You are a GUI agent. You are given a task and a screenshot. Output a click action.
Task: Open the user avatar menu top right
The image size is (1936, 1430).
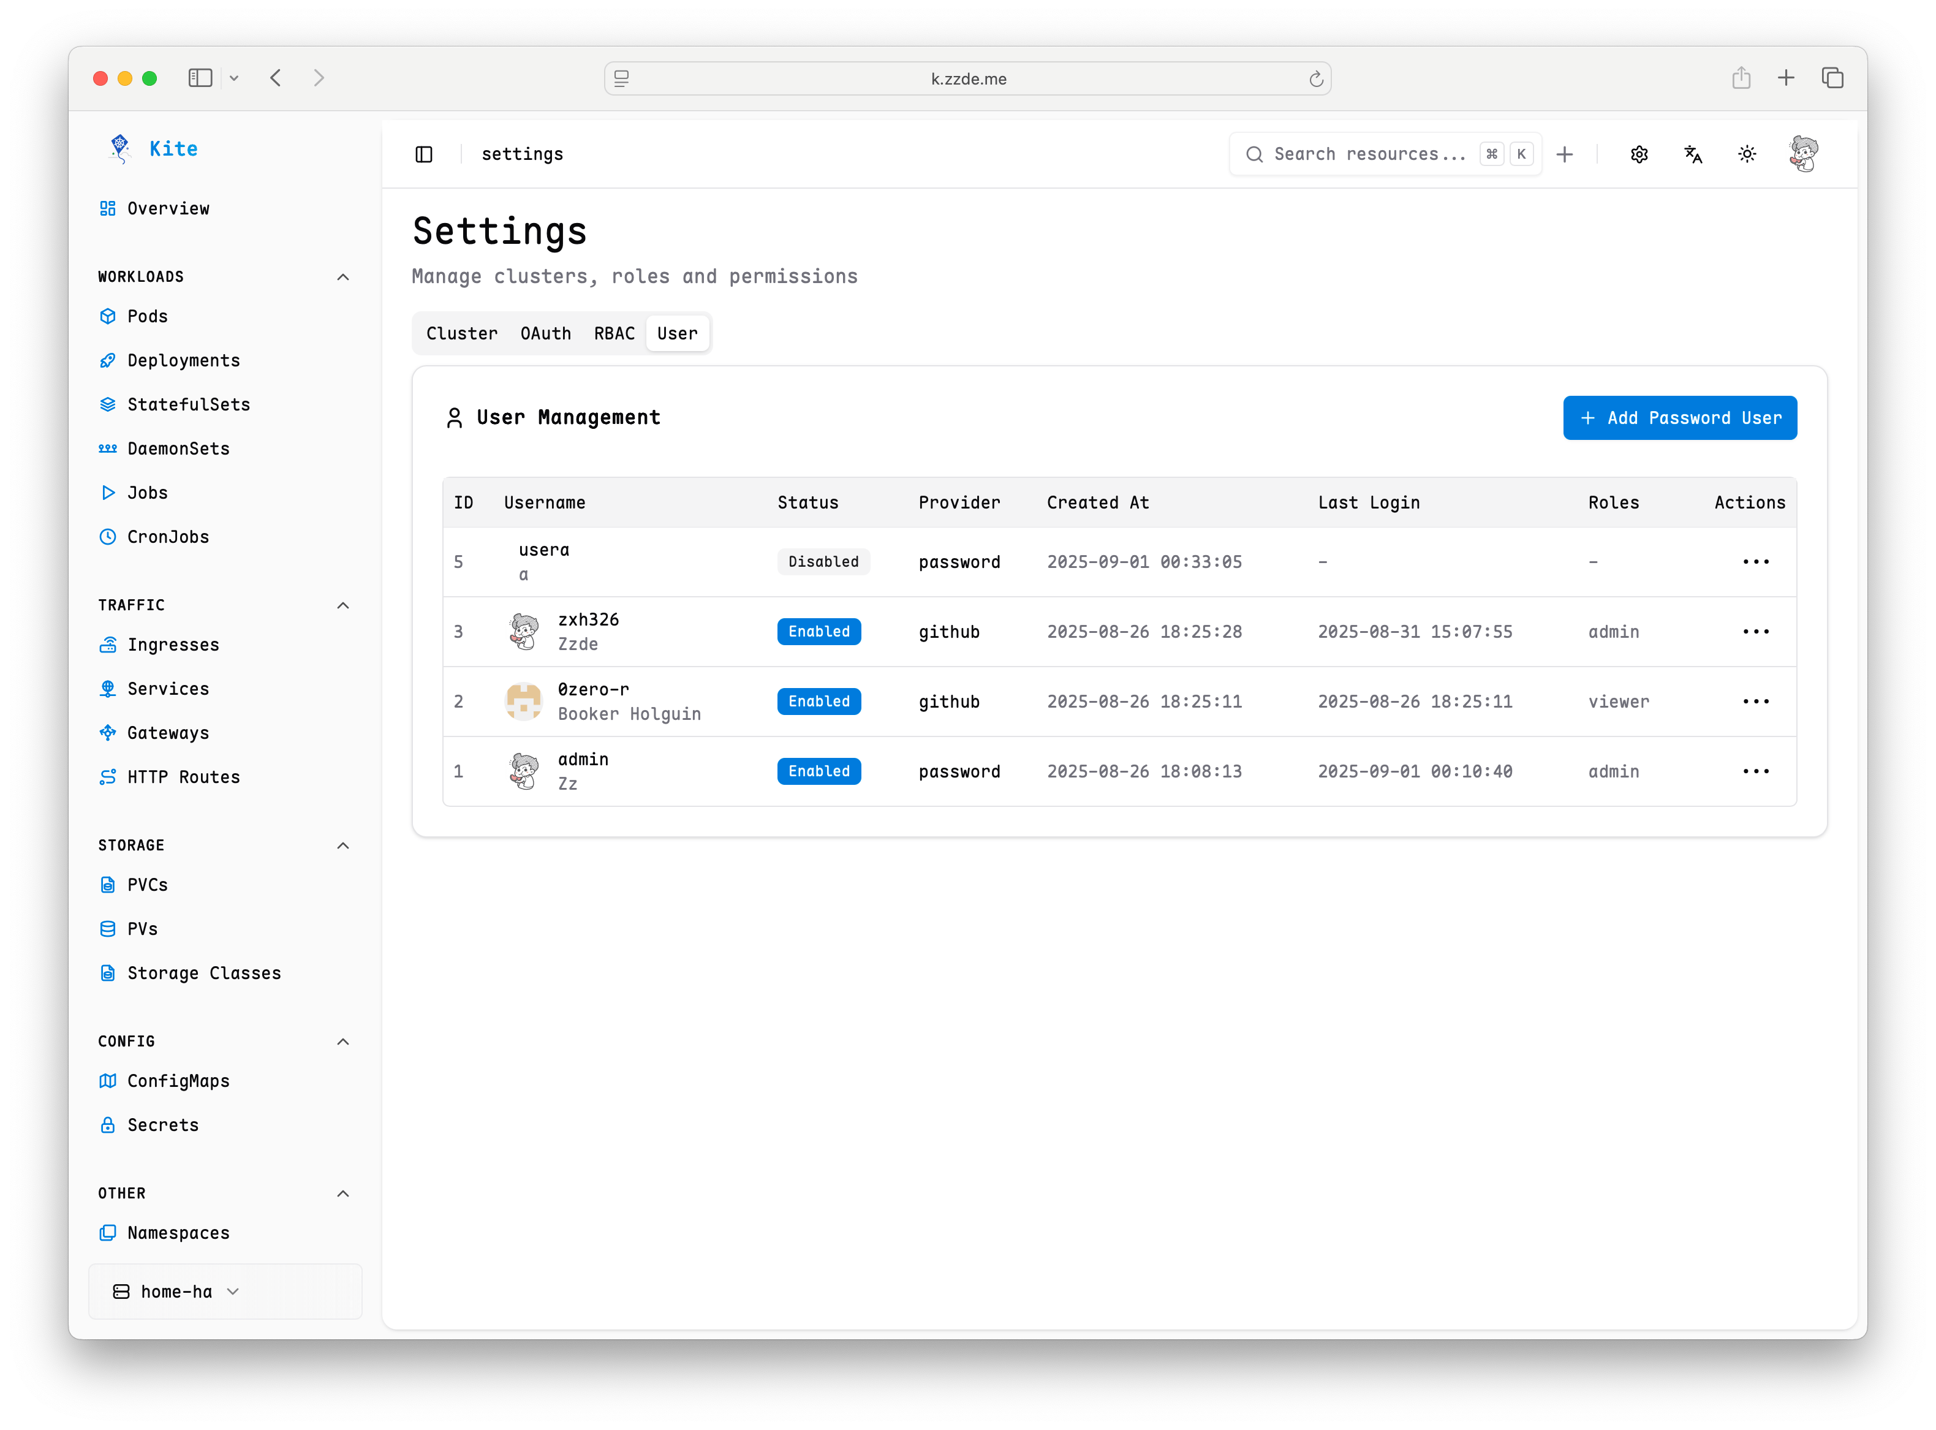click(x=1804, y=154)
